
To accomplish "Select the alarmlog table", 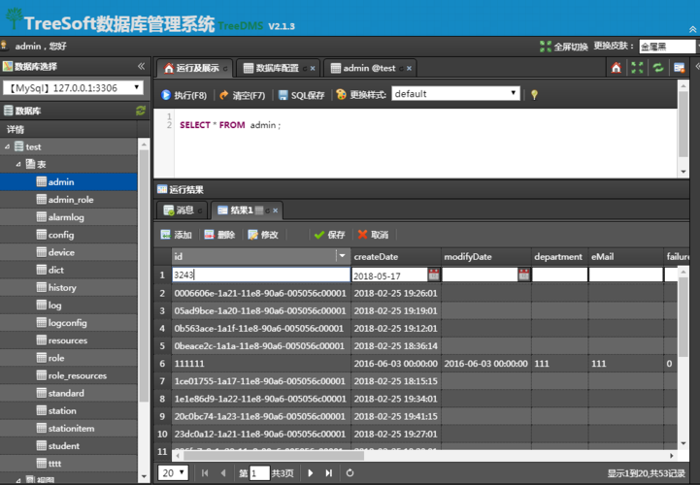I will [69, 217].
